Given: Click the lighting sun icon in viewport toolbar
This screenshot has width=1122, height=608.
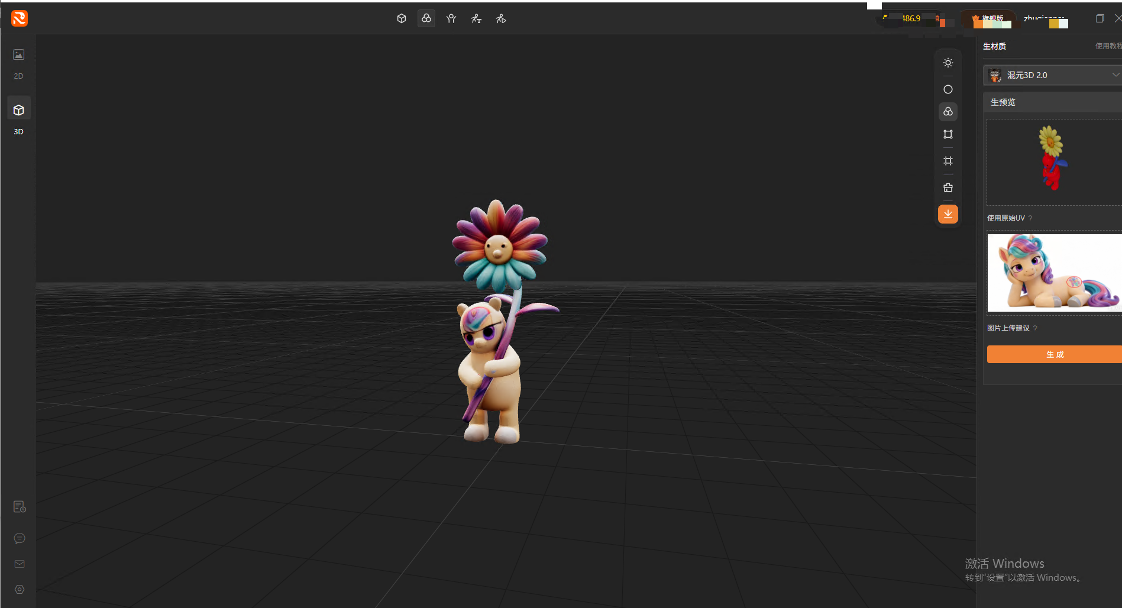Looking at the screenshot, I should click(x=948, y=63).
